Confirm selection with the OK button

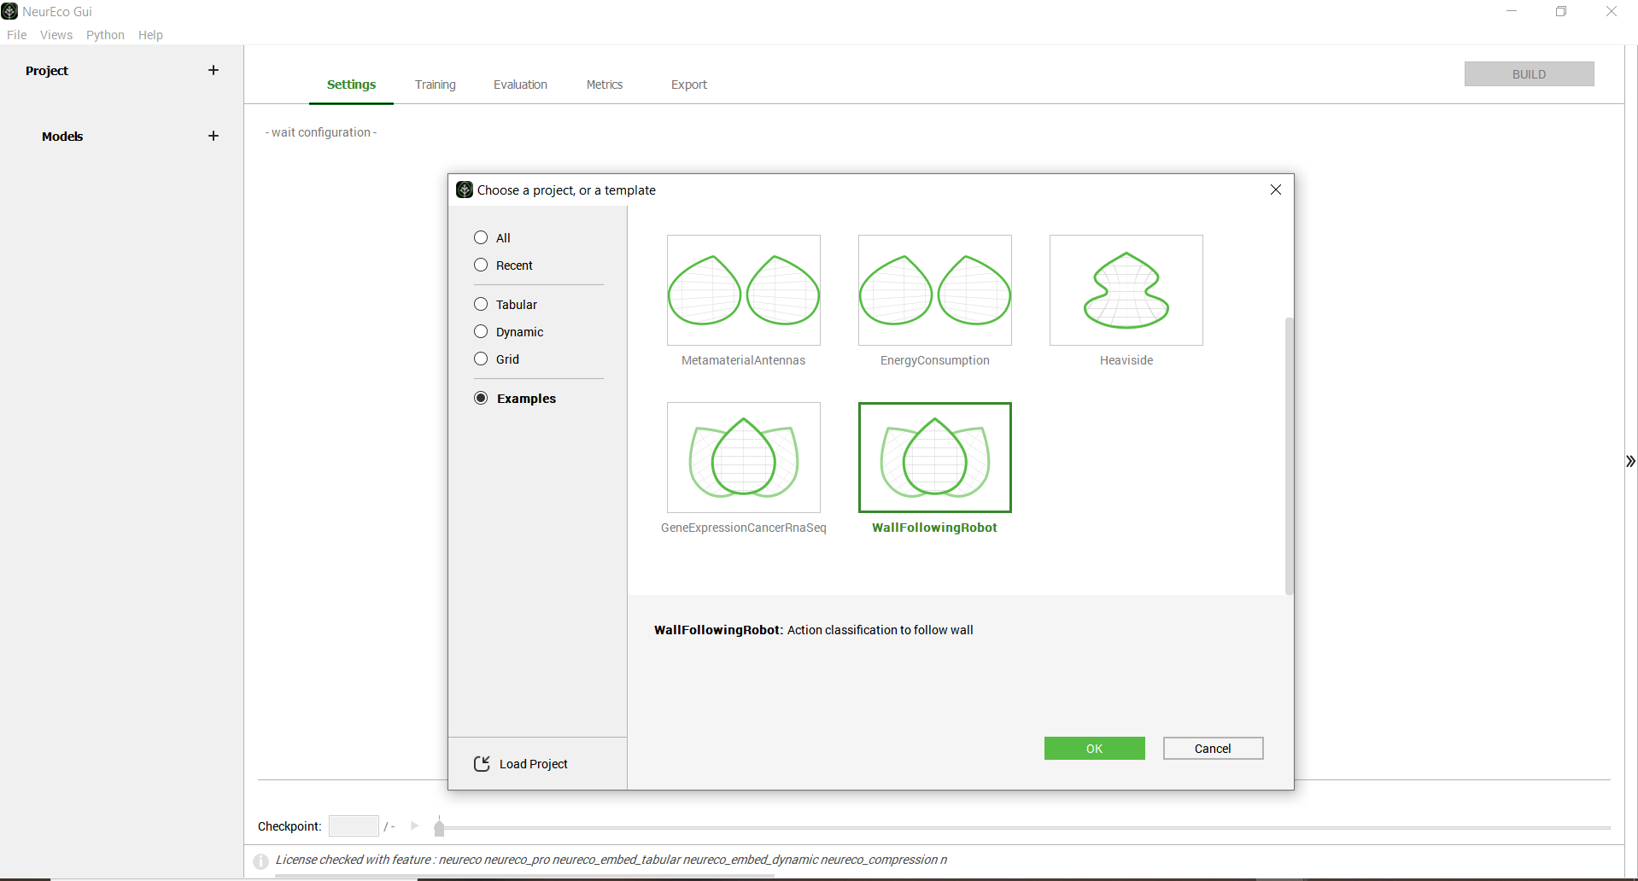pyautogui.click(x=1094, y=748)
